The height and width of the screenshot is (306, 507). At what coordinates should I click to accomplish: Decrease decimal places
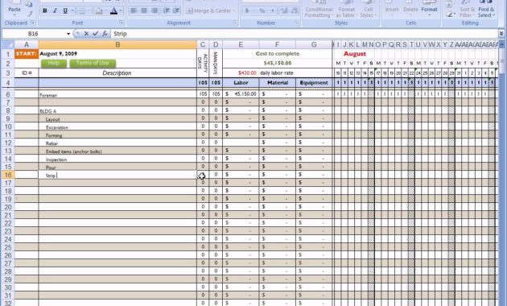pos(295,10)
